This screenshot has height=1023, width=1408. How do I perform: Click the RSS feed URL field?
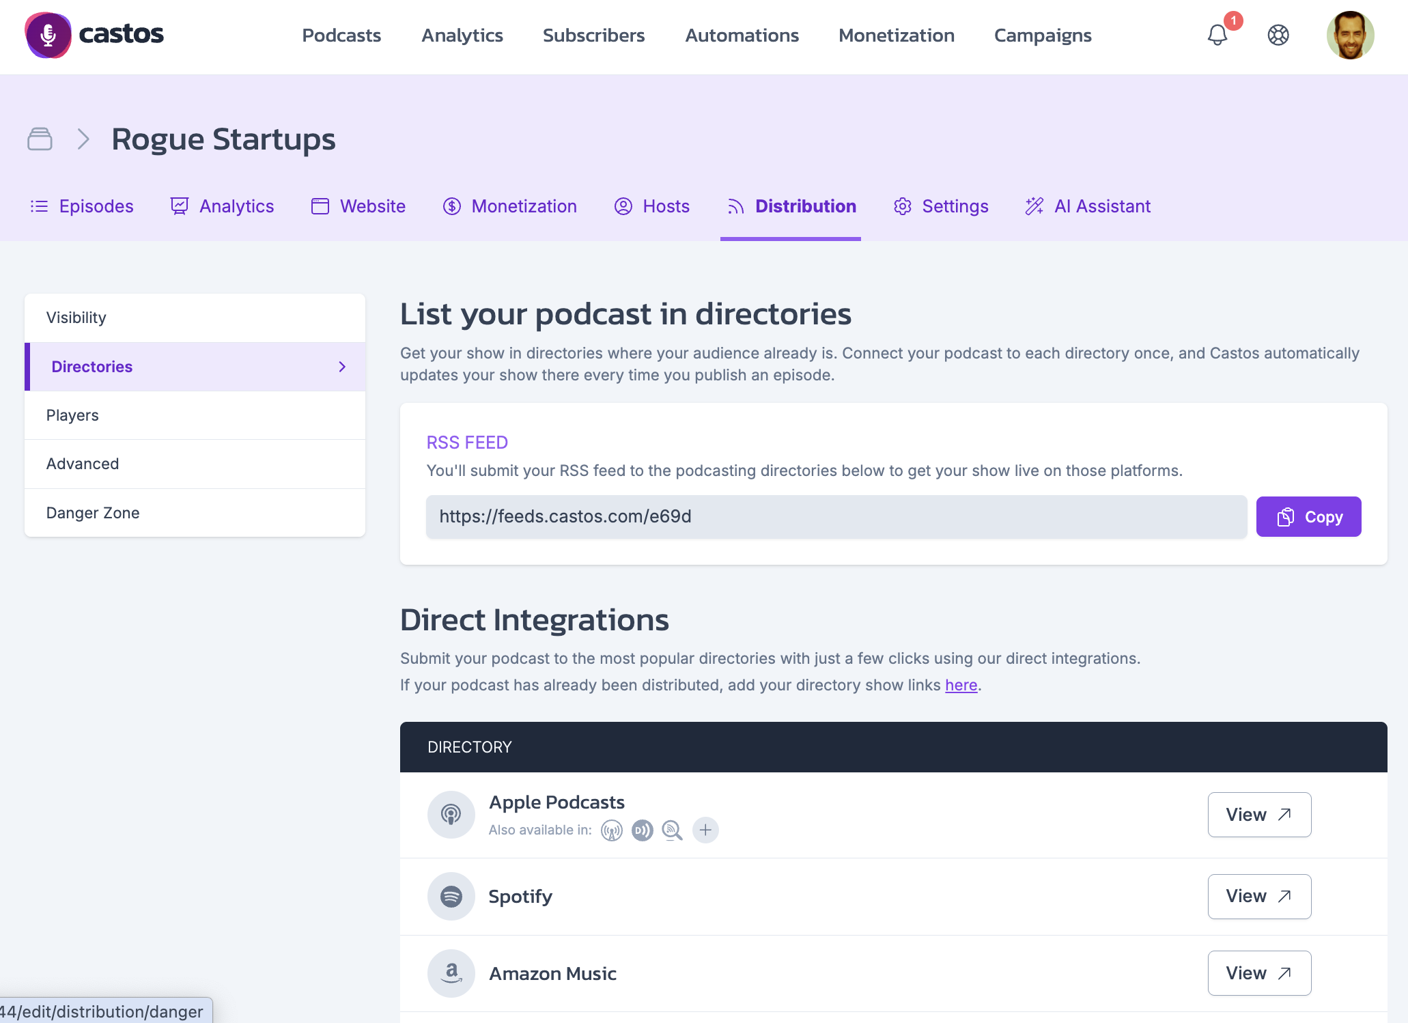[836, 516]
